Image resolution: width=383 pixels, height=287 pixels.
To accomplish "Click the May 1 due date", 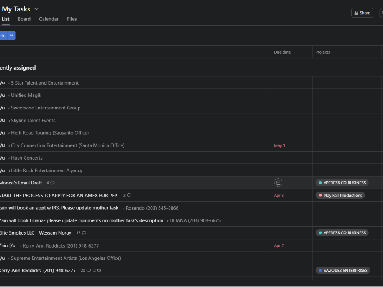I will pos(280,145).
